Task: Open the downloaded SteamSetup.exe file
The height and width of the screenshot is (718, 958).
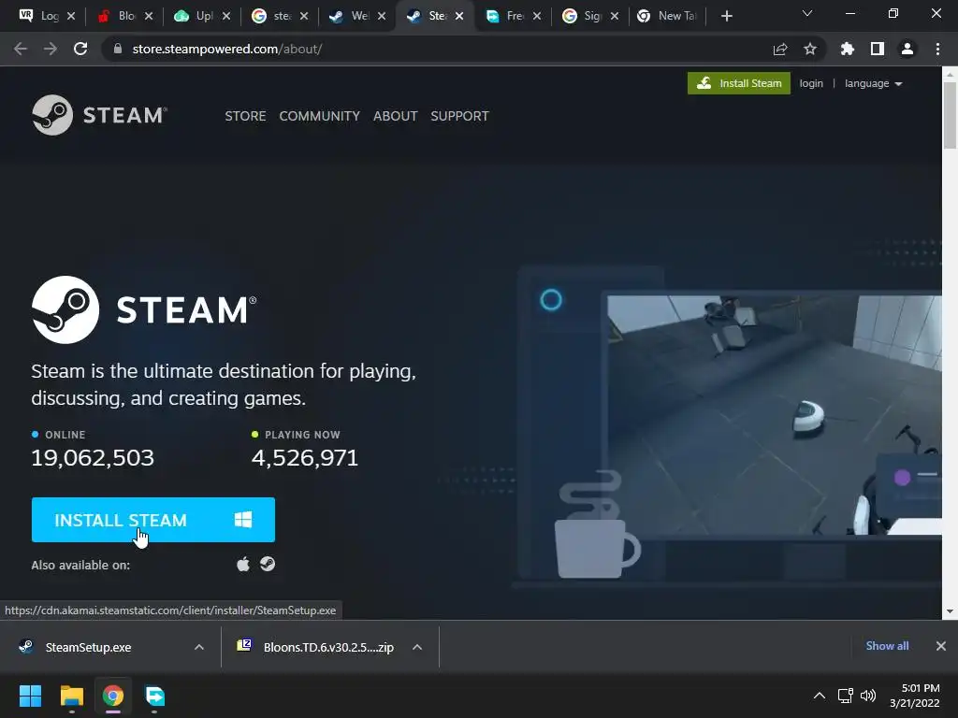Action: [89, 647]
